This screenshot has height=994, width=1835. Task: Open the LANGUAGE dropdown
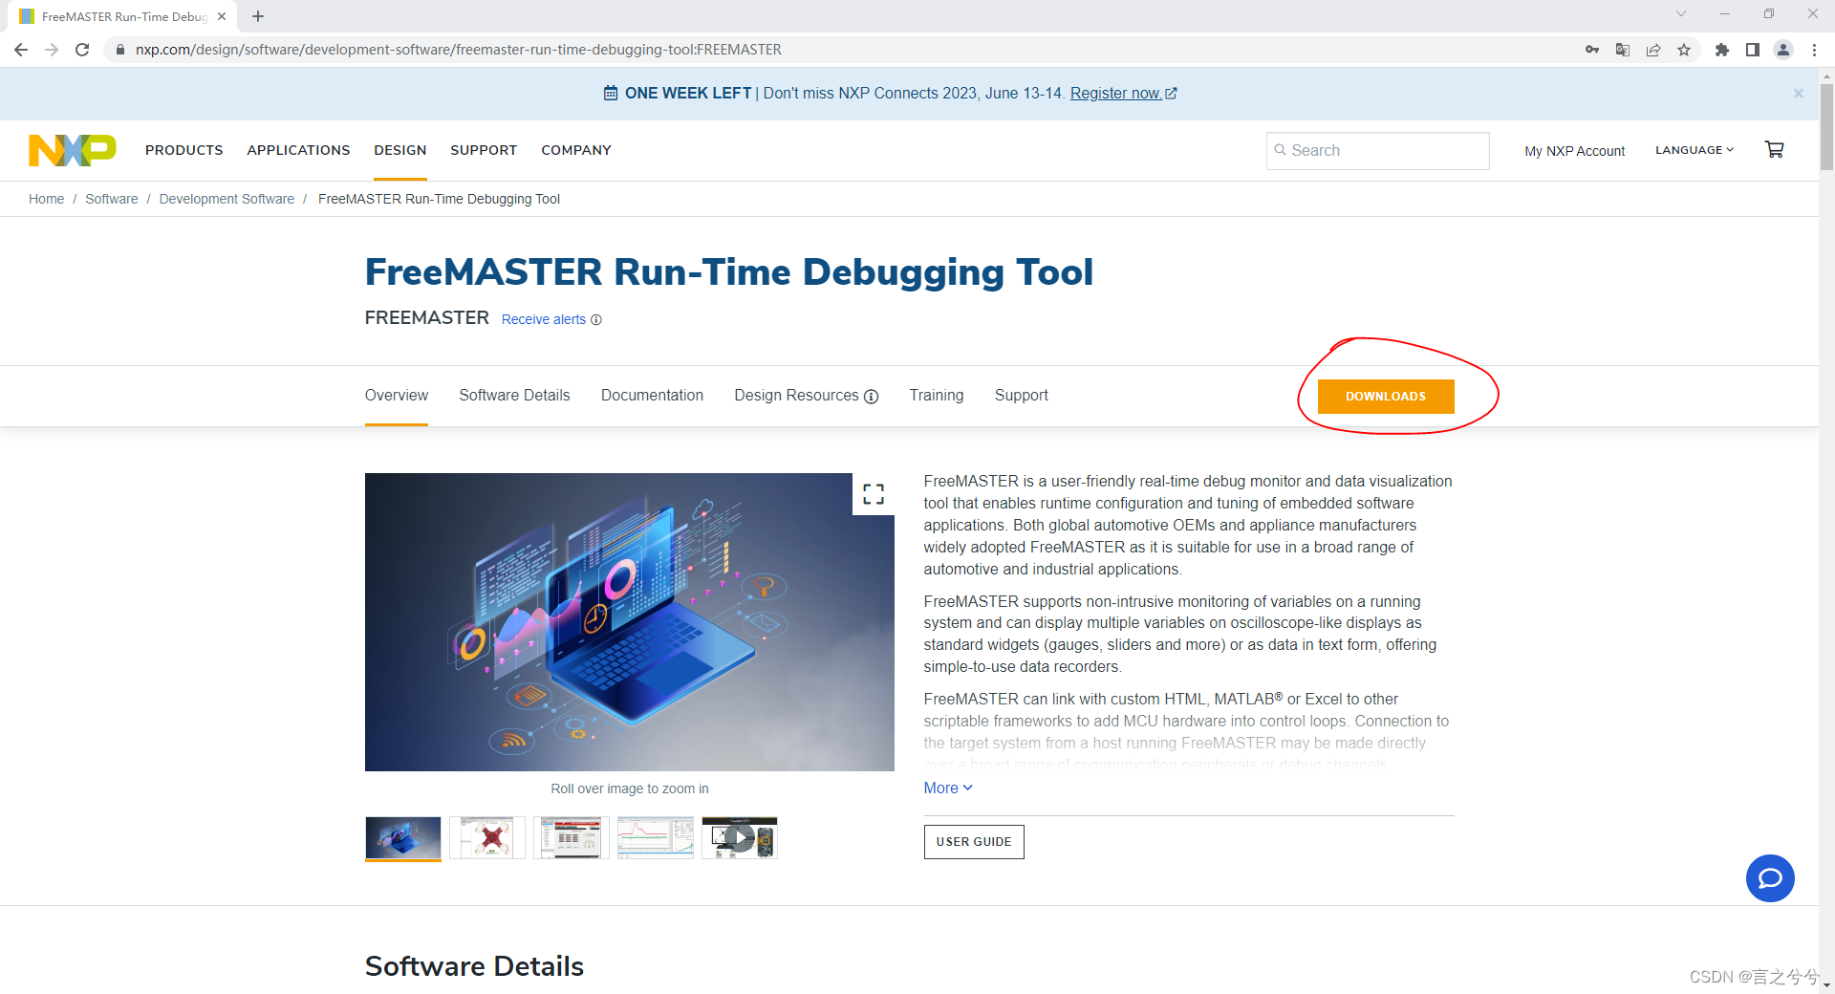(1694, 149)
